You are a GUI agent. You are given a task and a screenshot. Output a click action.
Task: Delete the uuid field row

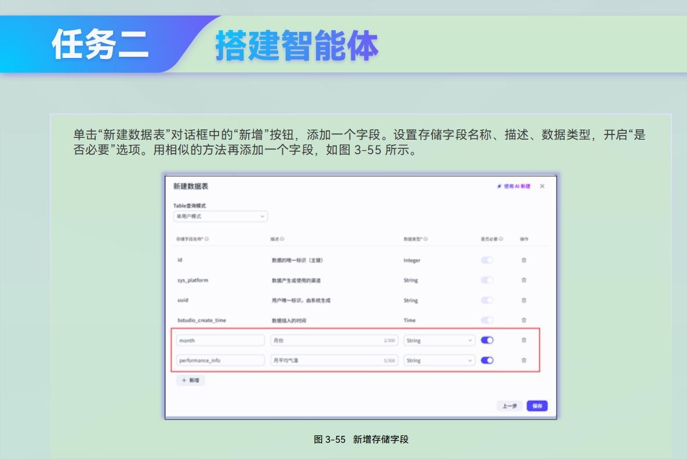pyautogui.click(x=524, y=300)
